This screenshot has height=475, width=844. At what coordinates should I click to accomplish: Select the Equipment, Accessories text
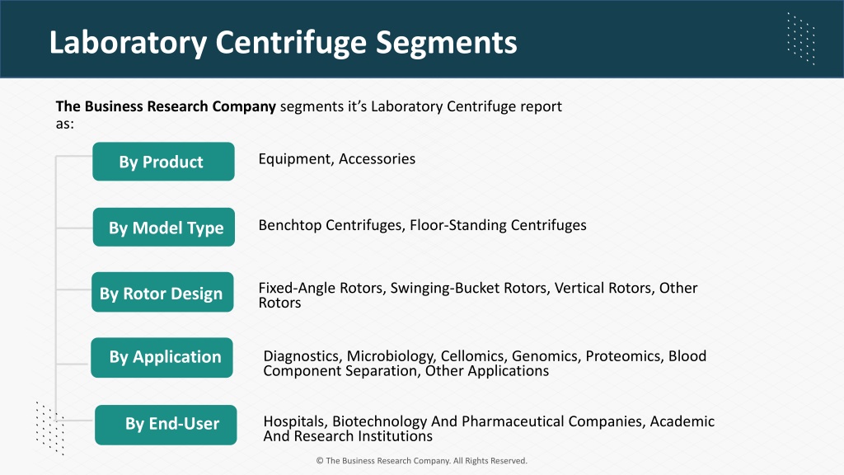pyautogui.click(x=337, y=159)
